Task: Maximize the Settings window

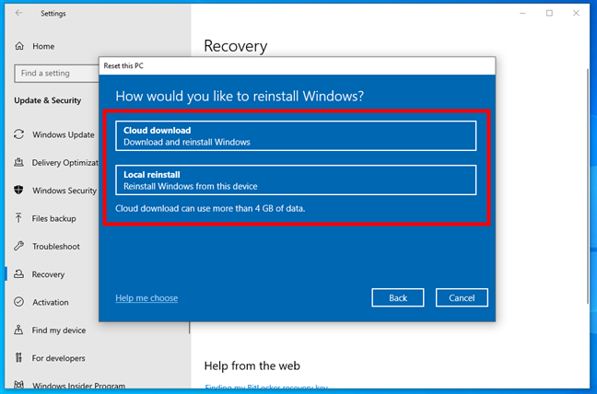Action: (x=549, y=13)
